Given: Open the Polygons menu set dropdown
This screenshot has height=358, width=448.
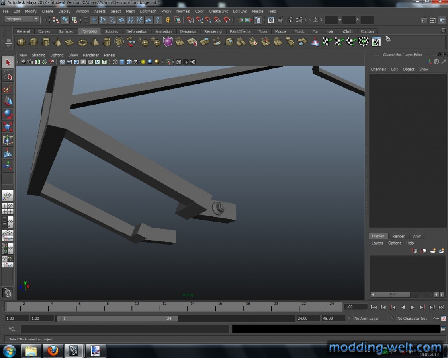Looking at the screenshot, I should (22, 19).
